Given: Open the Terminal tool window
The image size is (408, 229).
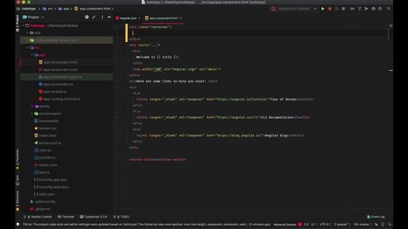Looking at the screenshot, I should (66, 216).
